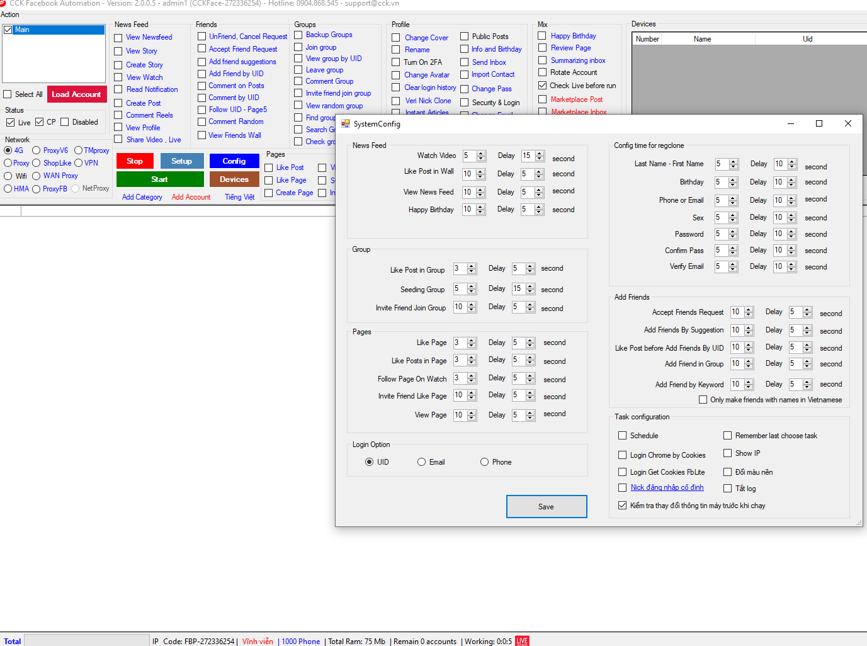Click the red Stop button
The image size is (867, 646).
[x=135, y=161]
